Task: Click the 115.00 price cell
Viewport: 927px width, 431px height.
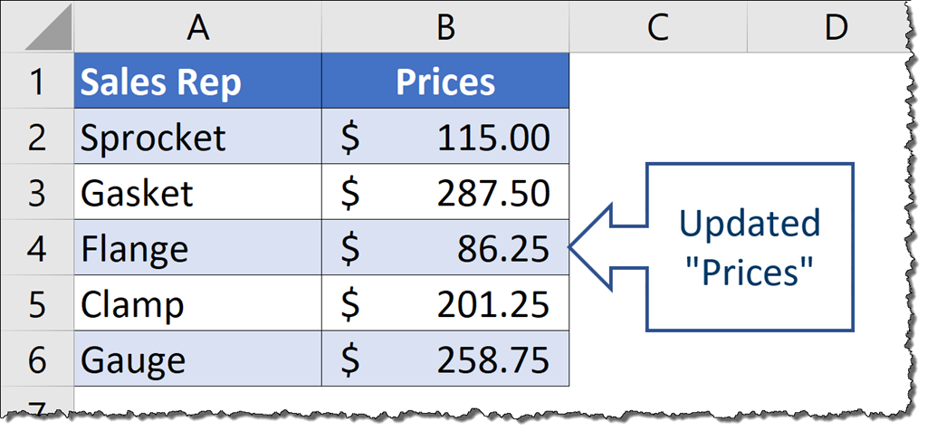Action: pyautogui.click(x=445, y=138)
